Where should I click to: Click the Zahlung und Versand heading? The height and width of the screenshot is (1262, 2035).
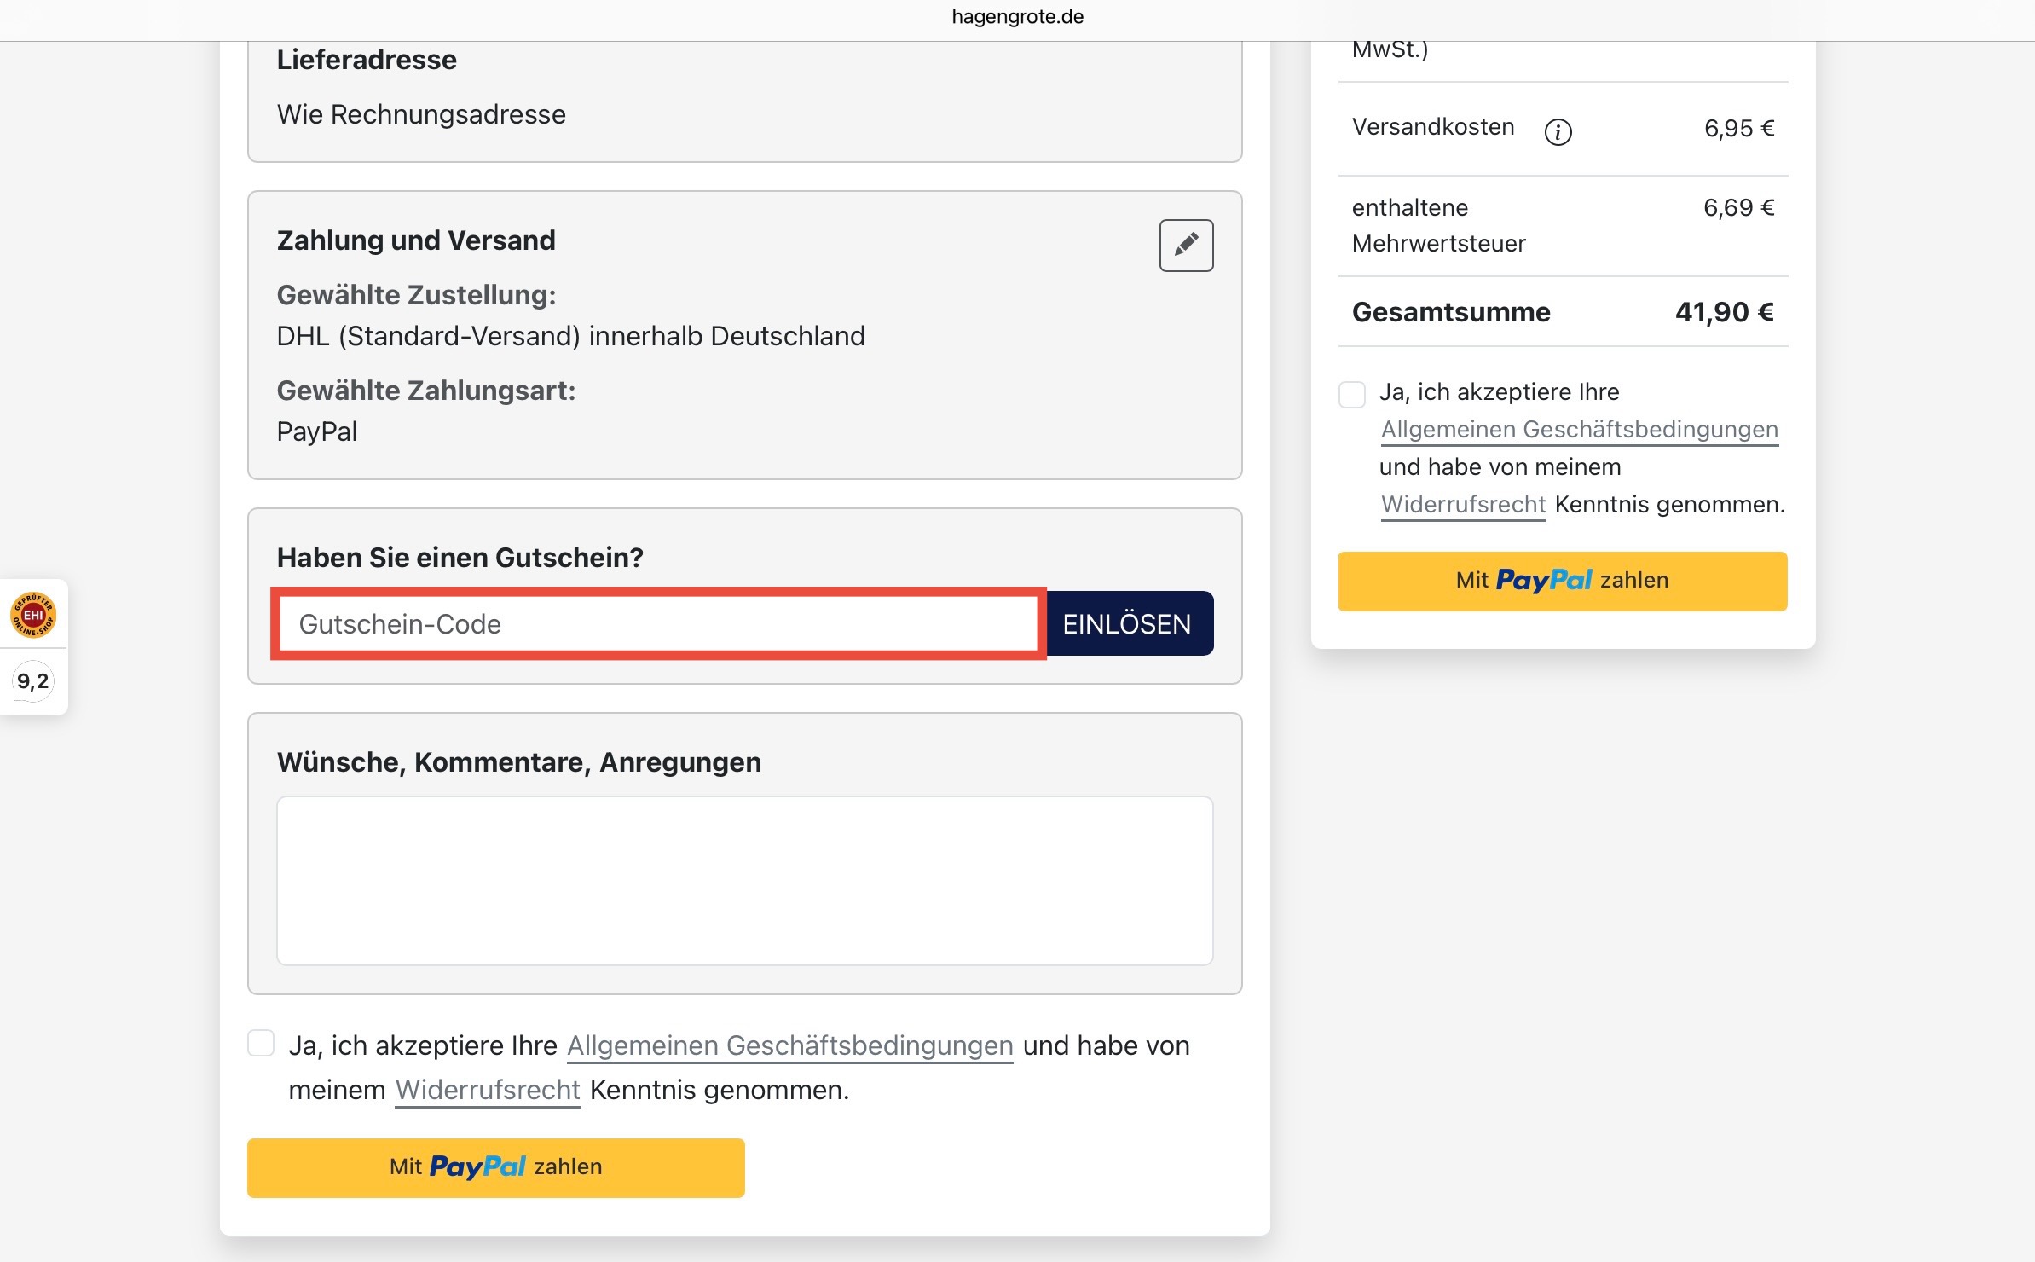pyautogui.click(x=416, y=240)
